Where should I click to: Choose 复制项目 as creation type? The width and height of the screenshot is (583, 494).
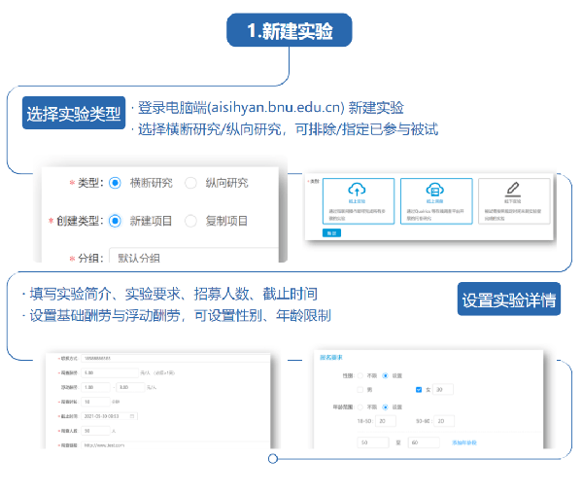tap(190, 221)
